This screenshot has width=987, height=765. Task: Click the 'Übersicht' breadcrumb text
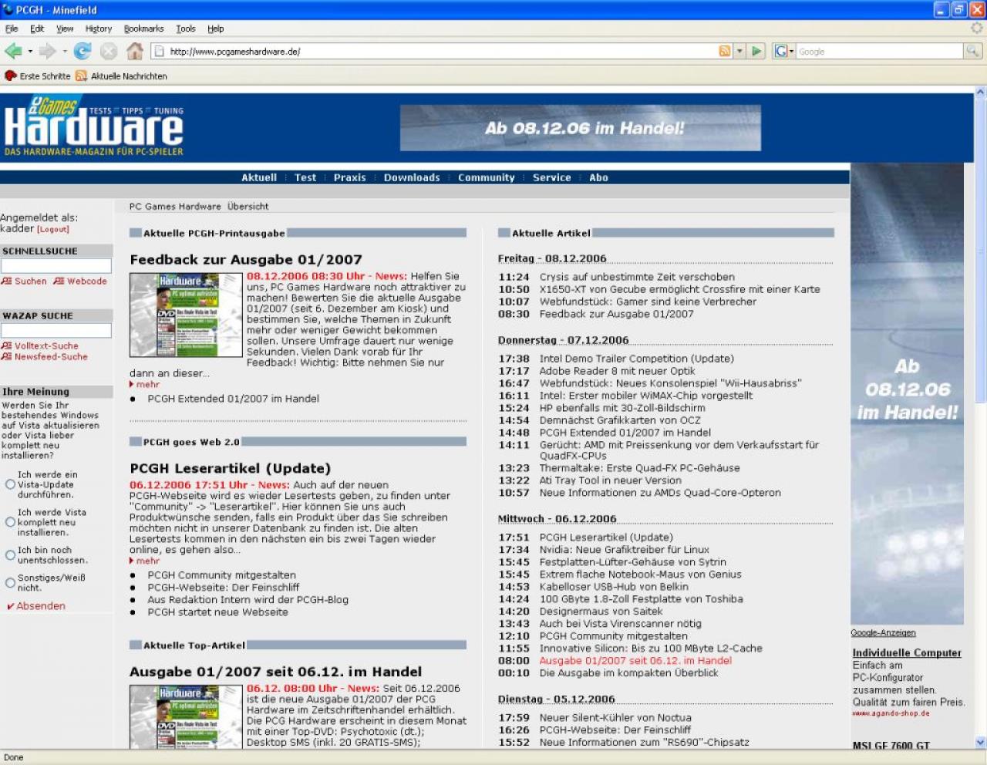point(248,207)
